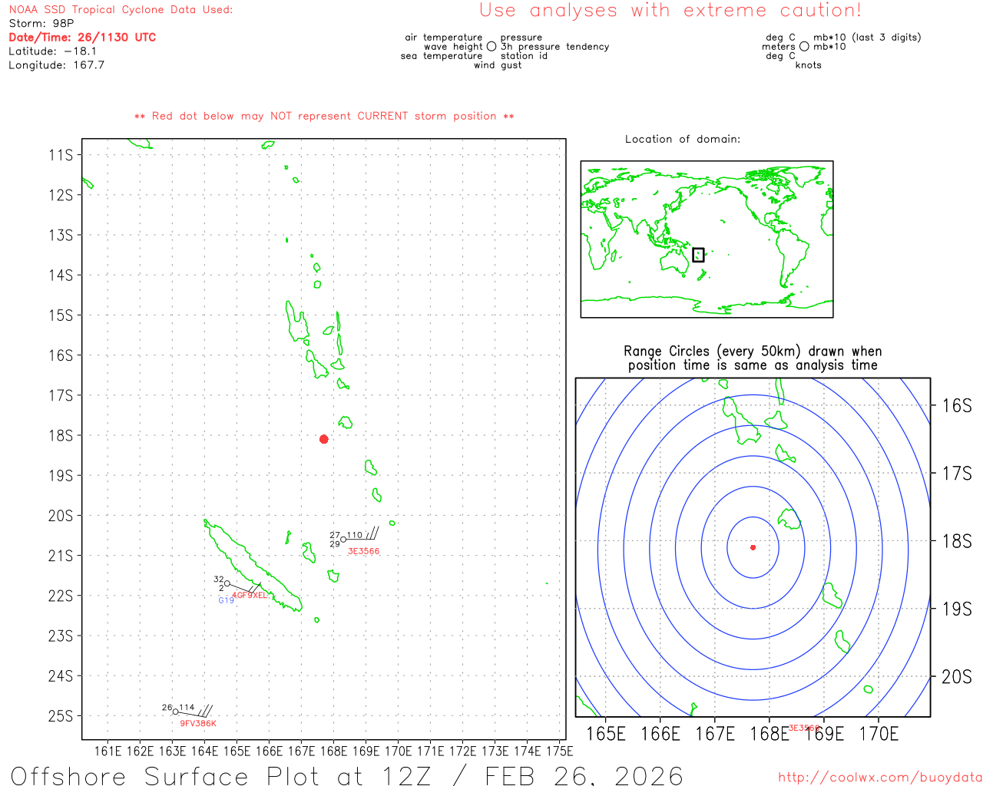Click station ID '4GF9XEL'
Image resolution: width=983 pixels, height=786 pixels.
[x=250, y=595]
